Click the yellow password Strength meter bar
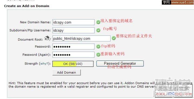The width and height of the screenshot is (194, 99). [x=73, y=64]
